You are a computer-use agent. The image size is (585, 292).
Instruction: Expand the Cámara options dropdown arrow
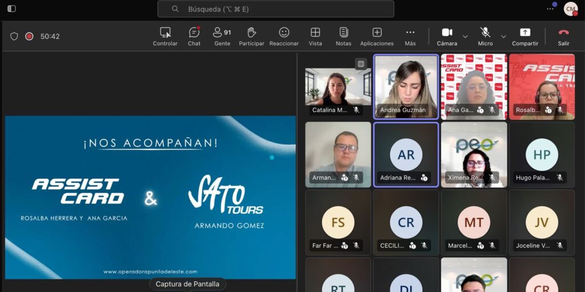[465, 37]
